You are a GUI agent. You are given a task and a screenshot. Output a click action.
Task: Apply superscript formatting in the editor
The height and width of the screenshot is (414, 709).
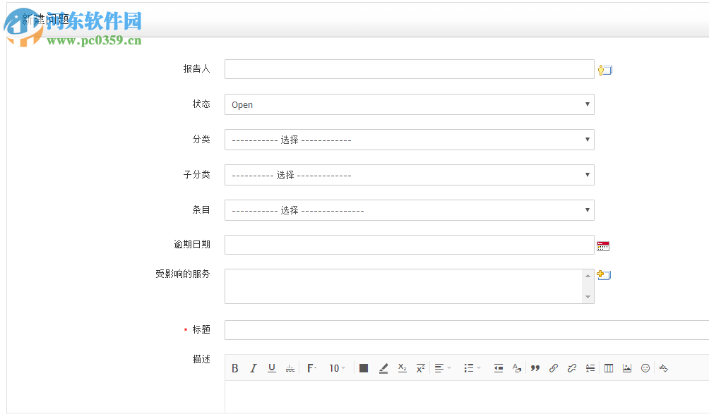tap(420, 367)
